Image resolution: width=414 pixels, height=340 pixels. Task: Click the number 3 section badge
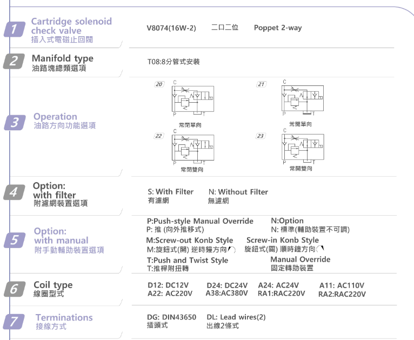tap(15, 123)
